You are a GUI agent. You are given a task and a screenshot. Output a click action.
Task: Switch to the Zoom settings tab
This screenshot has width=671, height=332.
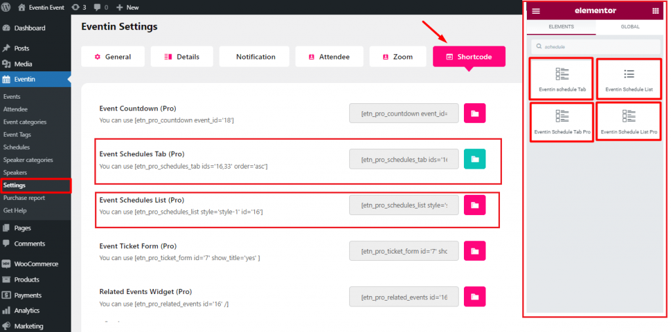click(x=398, y=57)
